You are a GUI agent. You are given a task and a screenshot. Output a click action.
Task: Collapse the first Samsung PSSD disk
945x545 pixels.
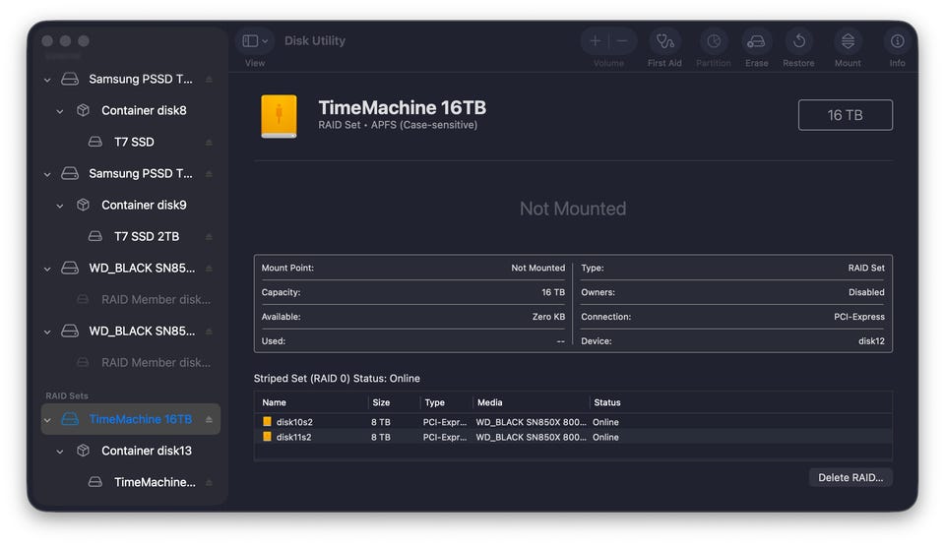(47, 80)
